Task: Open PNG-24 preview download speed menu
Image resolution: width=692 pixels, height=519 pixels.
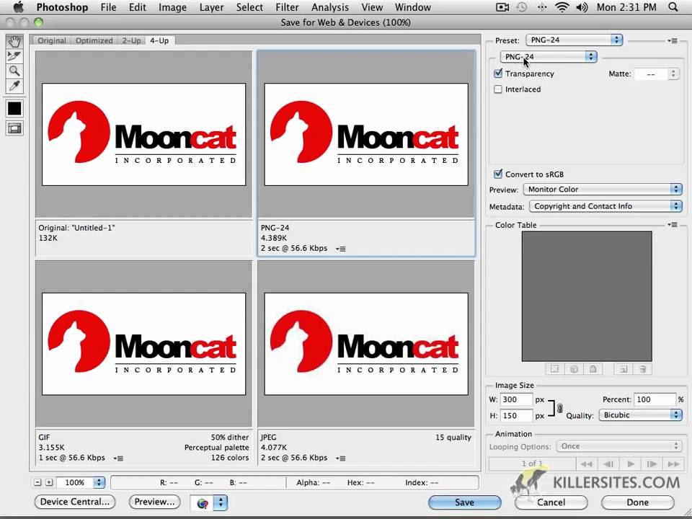Action: (x=340, y=249)
